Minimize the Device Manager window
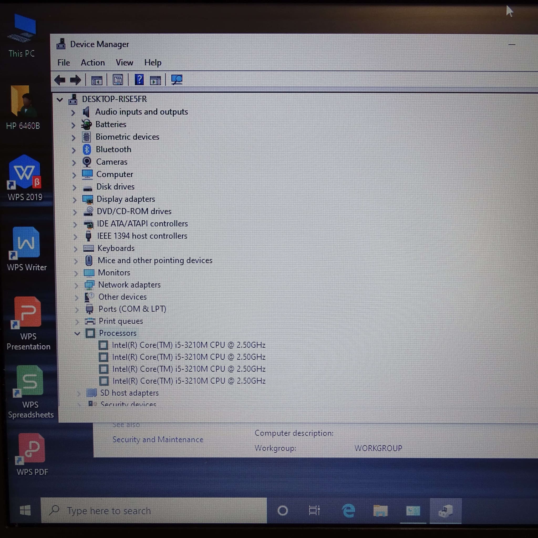538x538 pixels. pos(511,44)
